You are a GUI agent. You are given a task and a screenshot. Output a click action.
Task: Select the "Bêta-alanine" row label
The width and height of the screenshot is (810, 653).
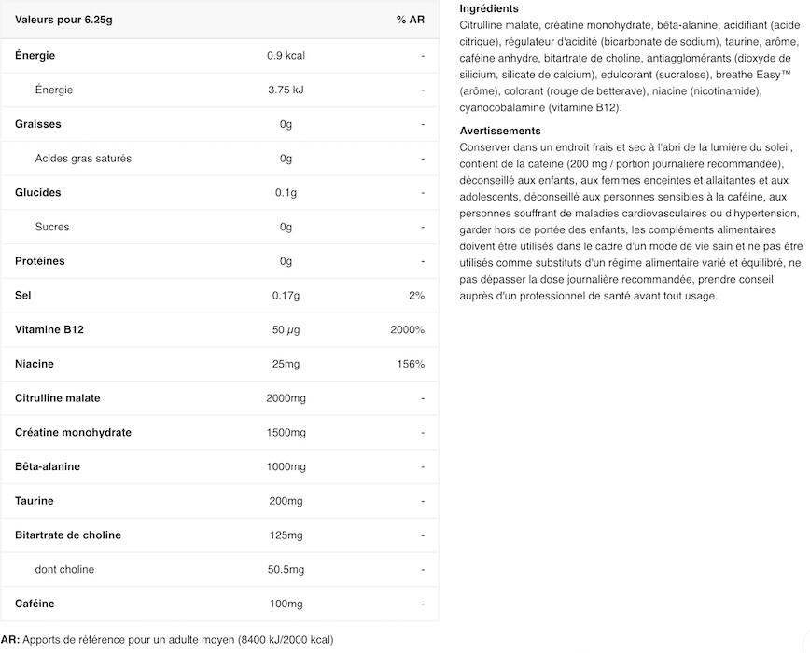tap(48, 467)
